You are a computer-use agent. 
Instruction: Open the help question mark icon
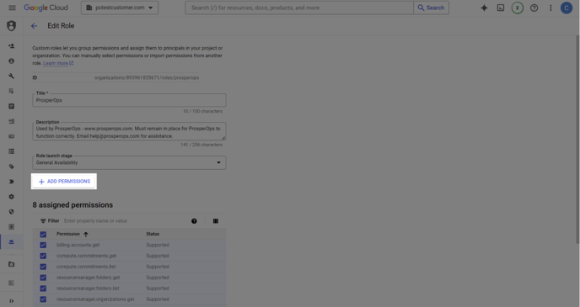click(x=534, y=8)
